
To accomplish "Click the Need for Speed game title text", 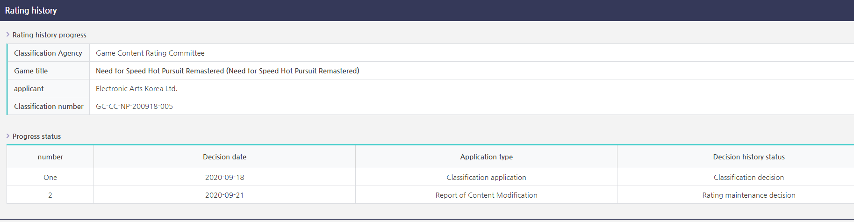I will click(x=227, y=71).
